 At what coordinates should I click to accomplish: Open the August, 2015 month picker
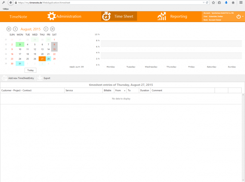coord(31,29)
